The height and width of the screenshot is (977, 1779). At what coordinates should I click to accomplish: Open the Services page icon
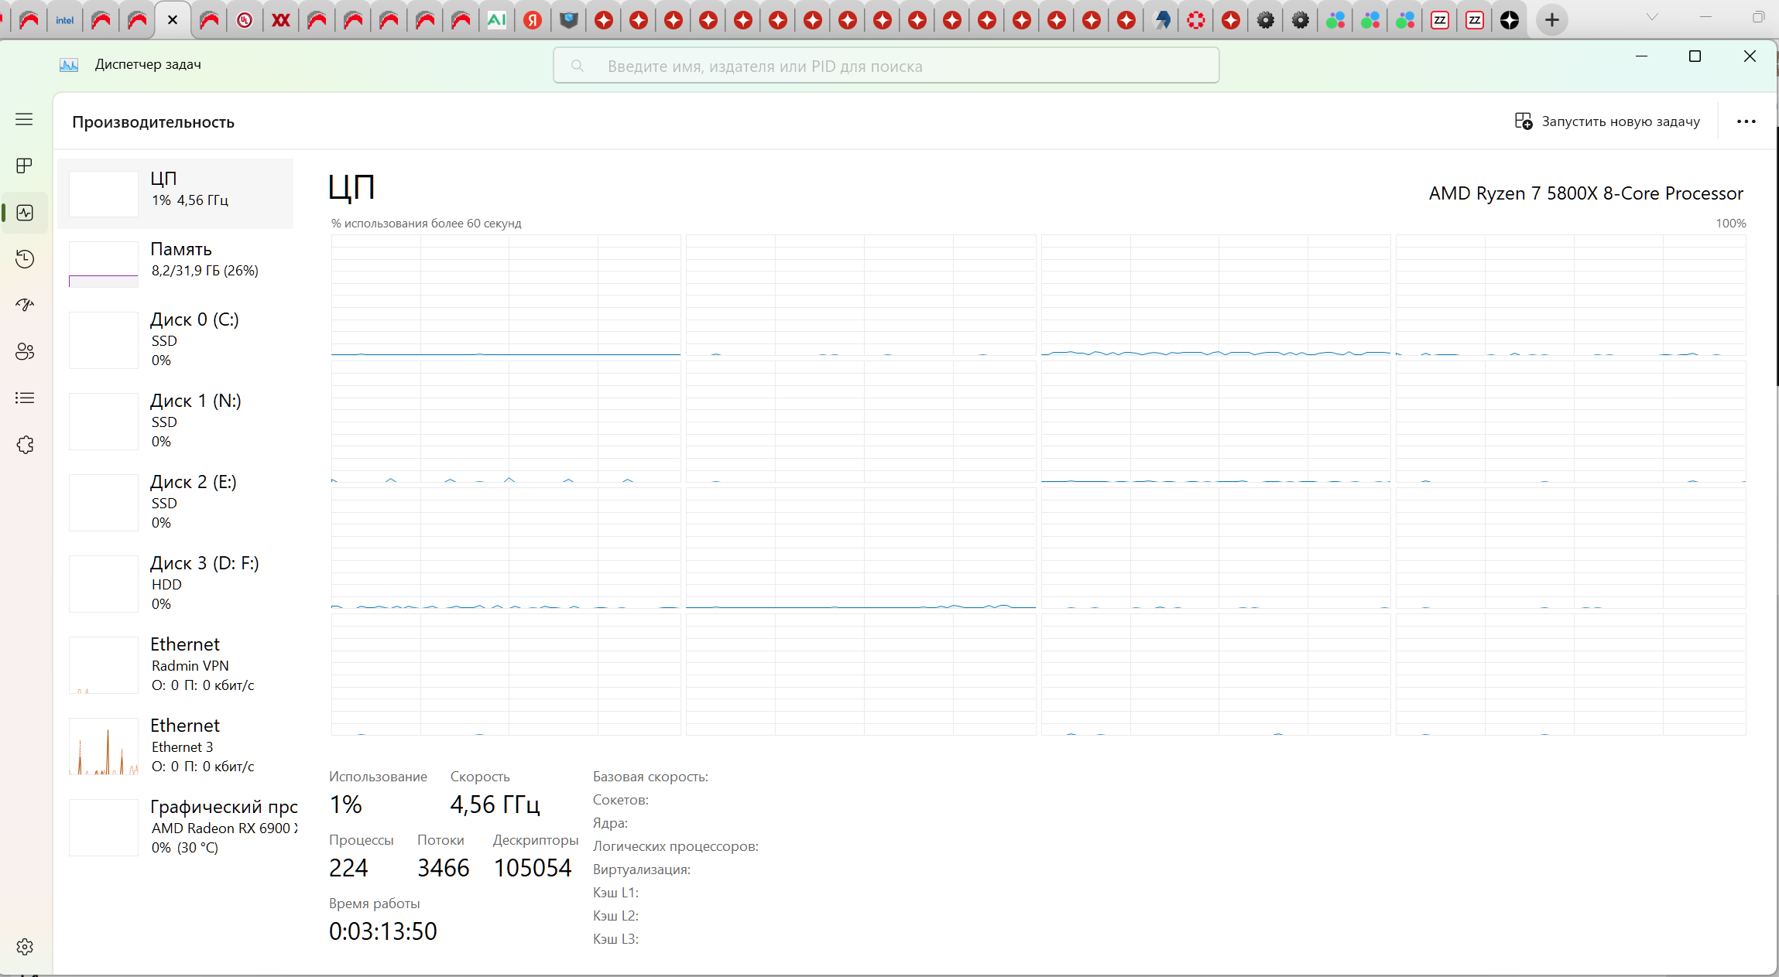(24, 445)
